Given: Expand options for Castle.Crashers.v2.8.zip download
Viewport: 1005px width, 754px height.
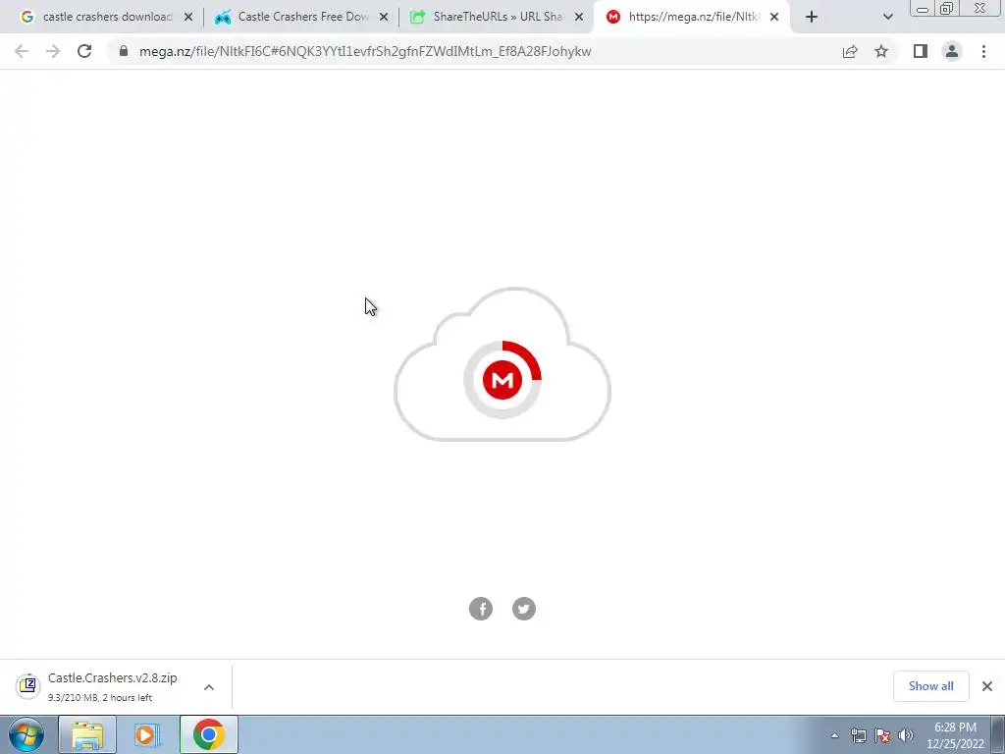Looking at the screenshot, I should point(209,686).
